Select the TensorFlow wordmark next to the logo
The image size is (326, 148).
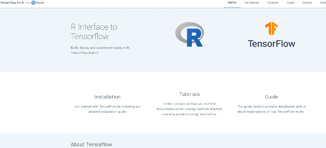pos(271,44)
